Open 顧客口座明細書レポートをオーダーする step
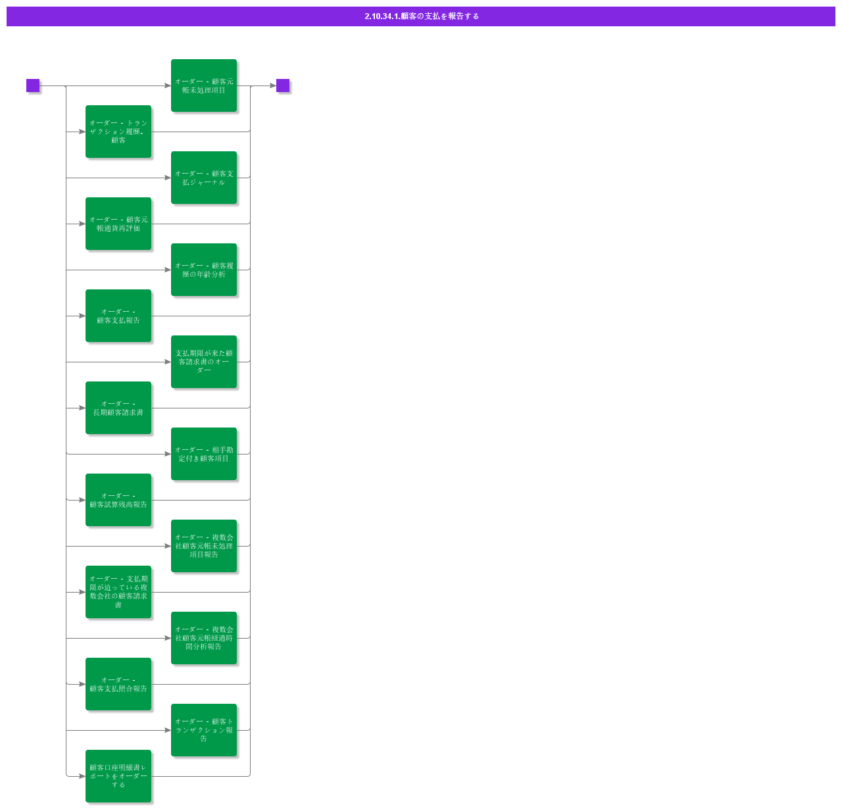 coord(118,776)
